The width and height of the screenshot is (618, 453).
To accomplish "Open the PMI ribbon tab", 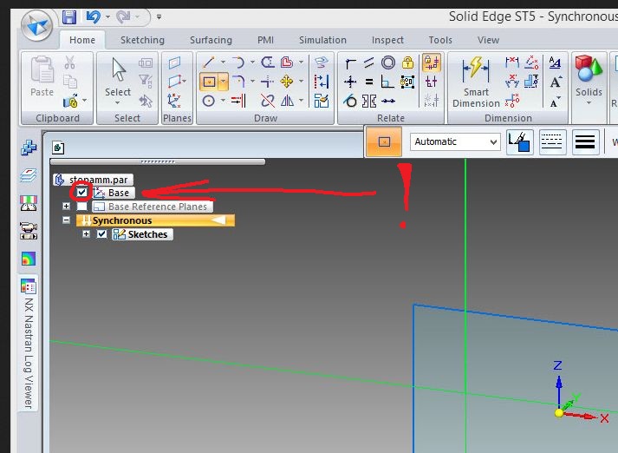I will tap(265, 40).
